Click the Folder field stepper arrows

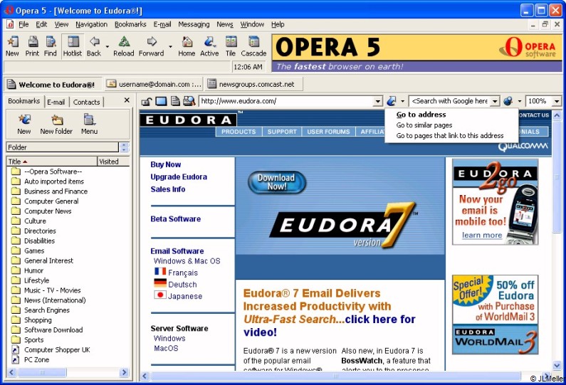124,147
